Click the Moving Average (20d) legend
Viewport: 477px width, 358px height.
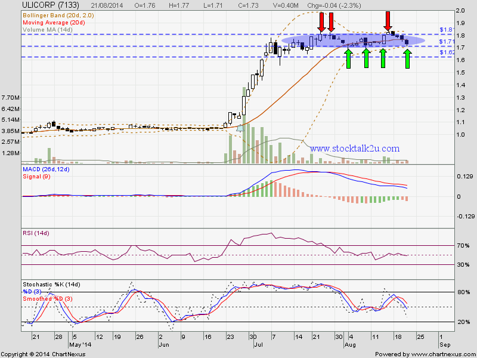(x=54, y=23)
